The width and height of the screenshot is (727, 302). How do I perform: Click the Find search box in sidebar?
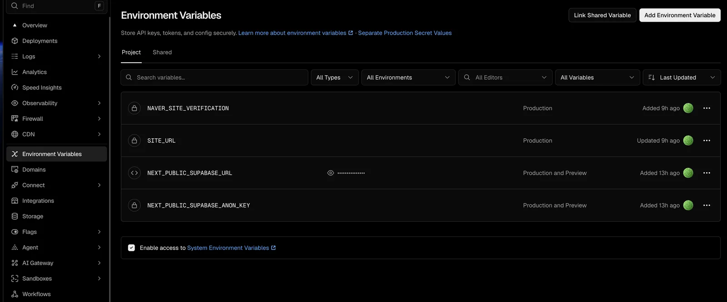(57, 6)
